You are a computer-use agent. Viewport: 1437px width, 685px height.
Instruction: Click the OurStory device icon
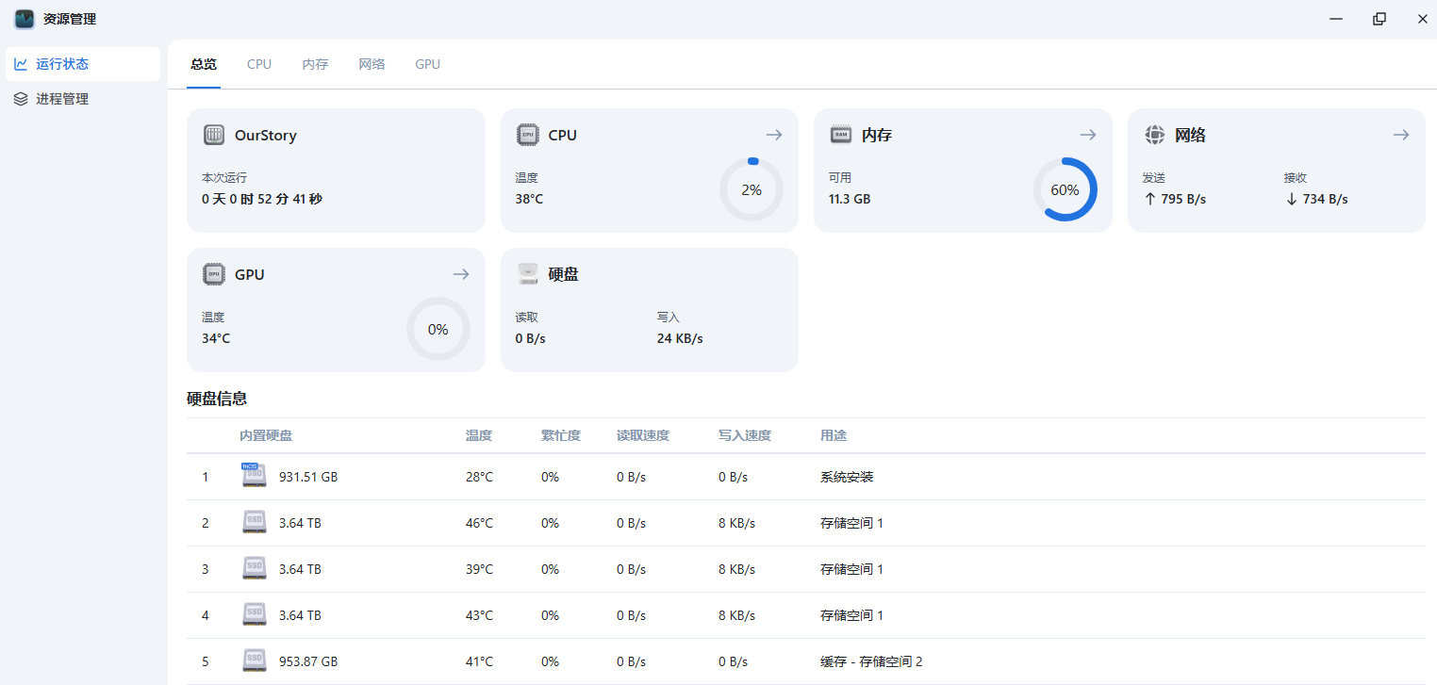[x=214, y=135]
